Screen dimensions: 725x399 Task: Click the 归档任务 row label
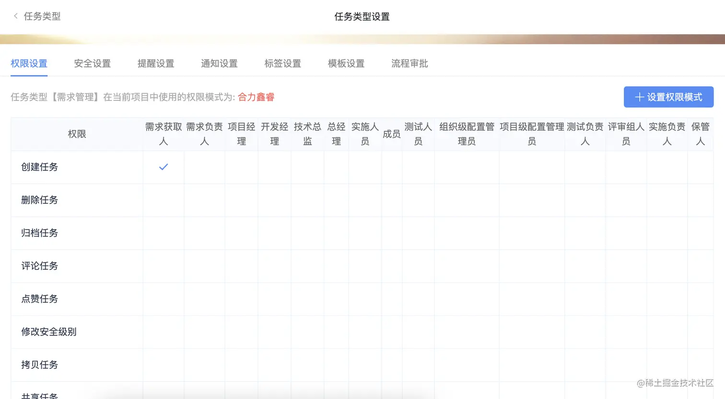(x=39, y=233)
